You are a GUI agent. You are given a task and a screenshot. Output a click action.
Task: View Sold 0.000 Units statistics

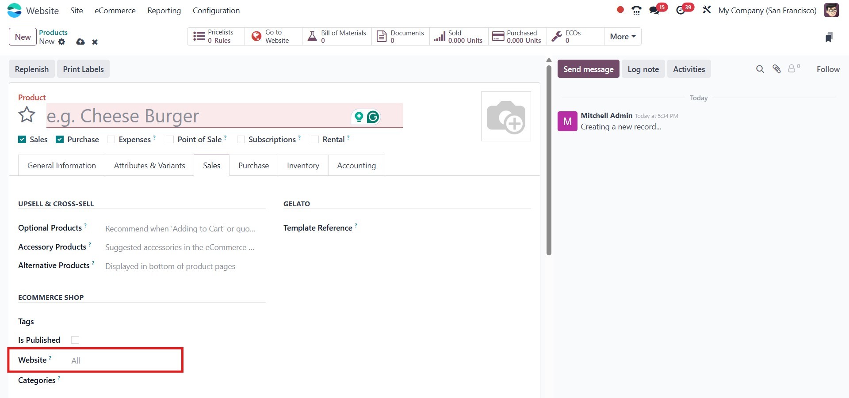(459, 37)
